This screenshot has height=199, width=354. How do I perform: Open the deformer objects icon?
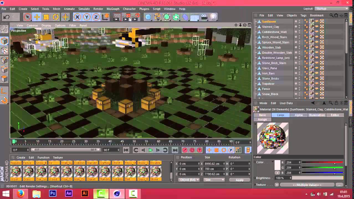coord(185,17)
